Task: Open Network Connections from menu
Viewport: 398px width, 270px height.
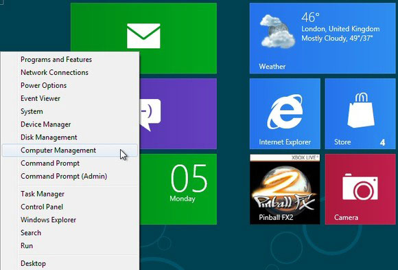Action: [x=70, y=72]
